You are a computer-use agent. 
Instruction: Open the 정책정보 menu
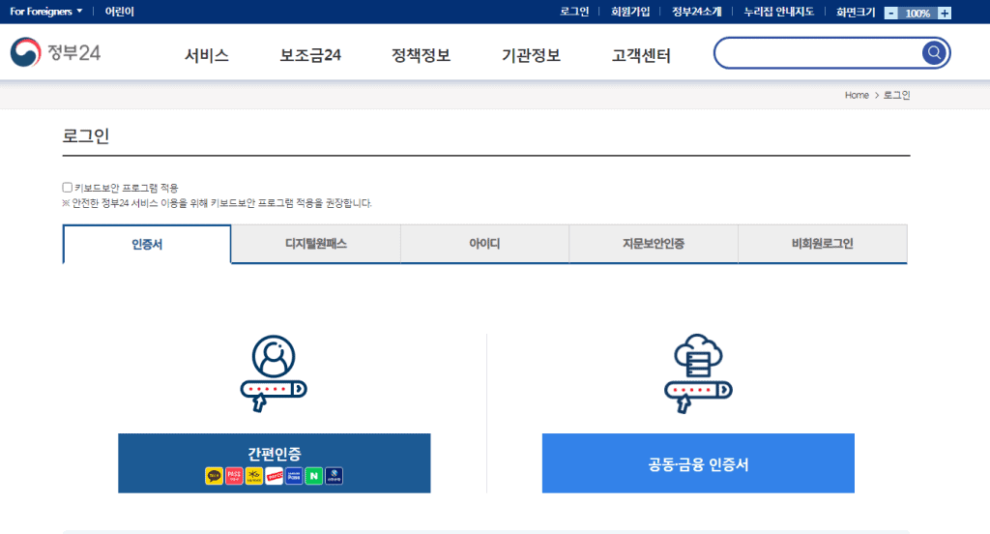[421, 55]
